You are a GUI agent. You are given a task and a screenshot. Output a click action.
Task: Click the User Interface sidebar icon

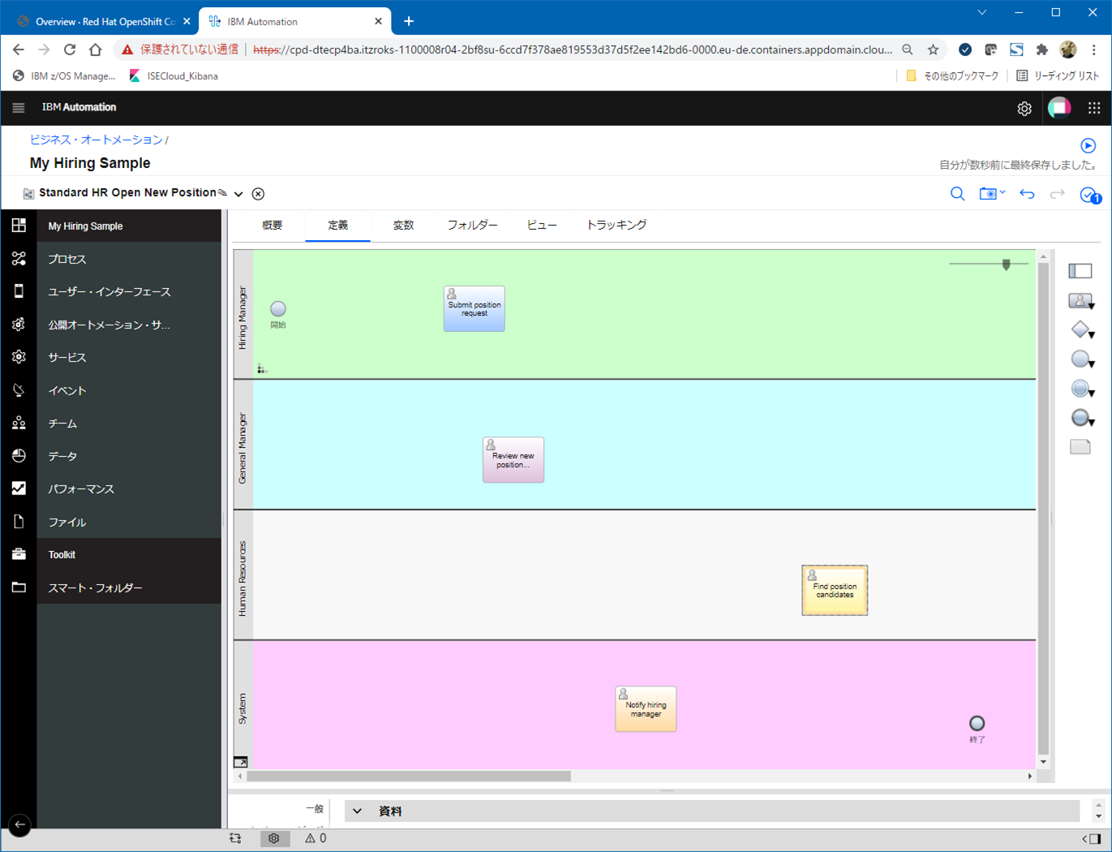19,291
